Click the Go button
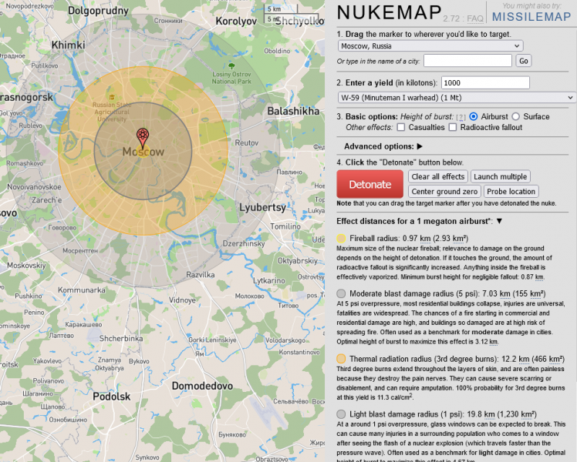Viewport: 577px width, 462px height. (x=524, y=61)
